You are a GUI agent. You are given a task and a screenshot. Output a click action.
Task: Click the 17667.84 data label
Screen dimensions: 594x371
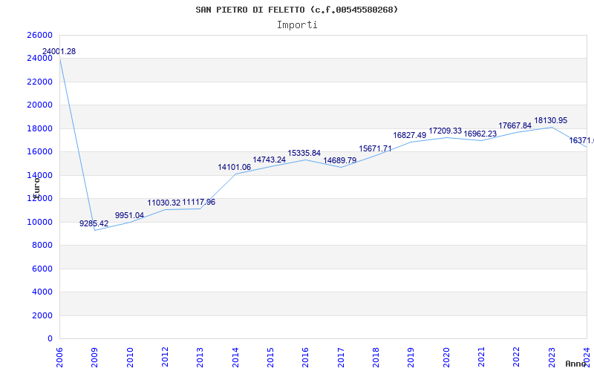(515, 125)
